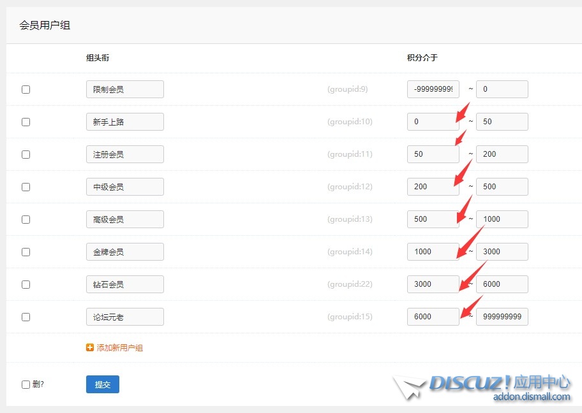Click lower credit field of 论坛元老 row
Screen dimensions: 582x413
click(x=433, y=317)
